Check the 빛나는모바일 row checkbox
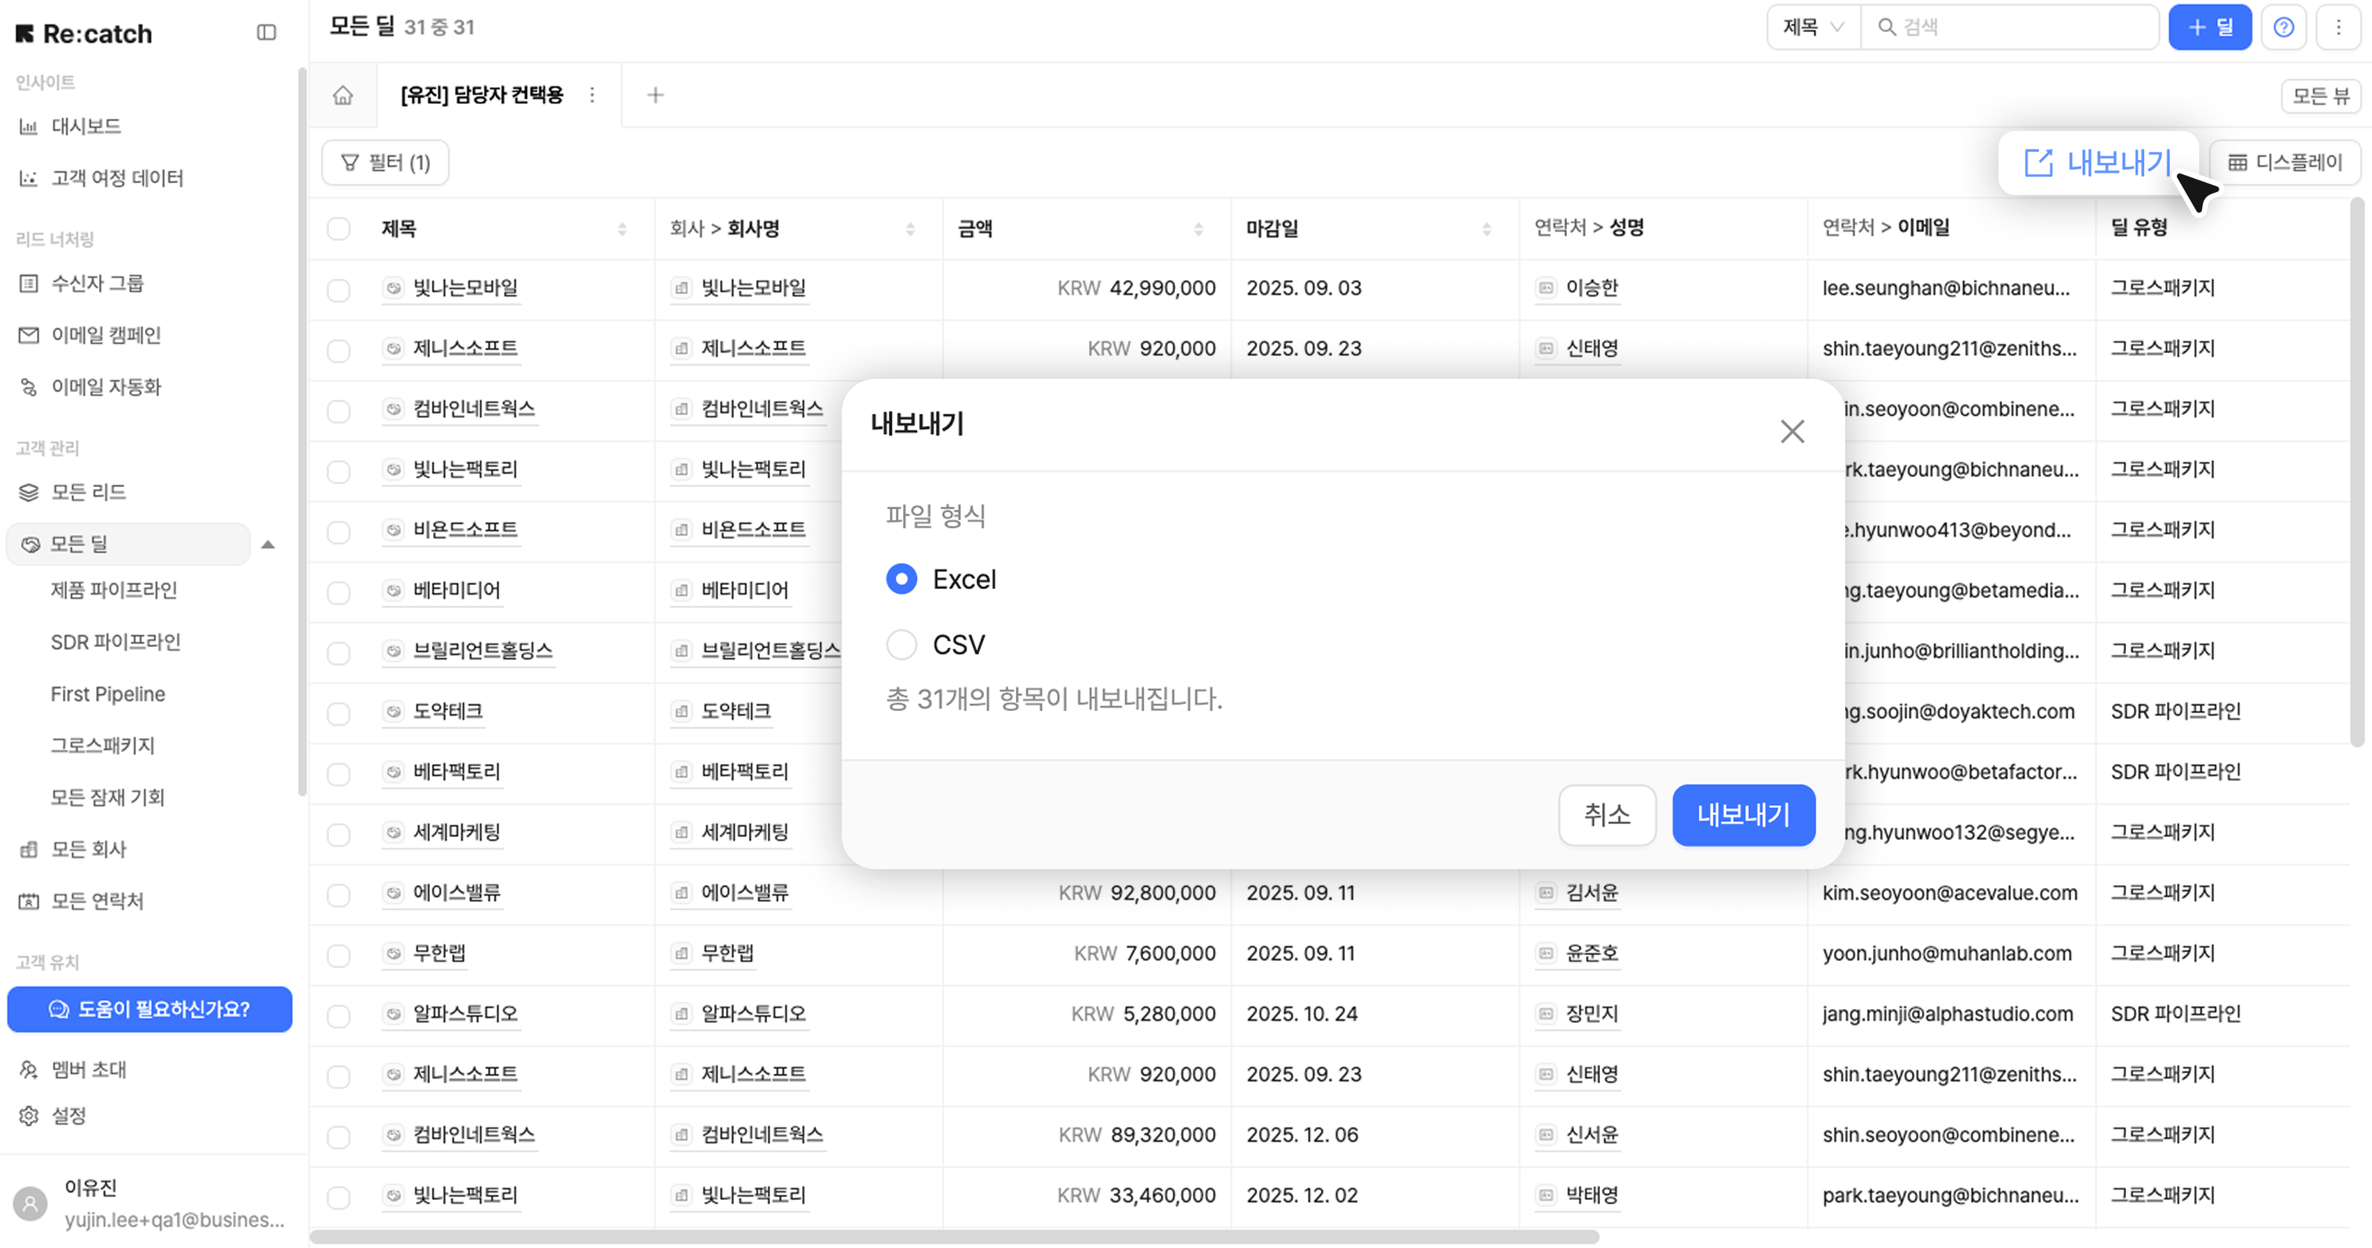2372x1248 pixels. (x=339, y=289)
